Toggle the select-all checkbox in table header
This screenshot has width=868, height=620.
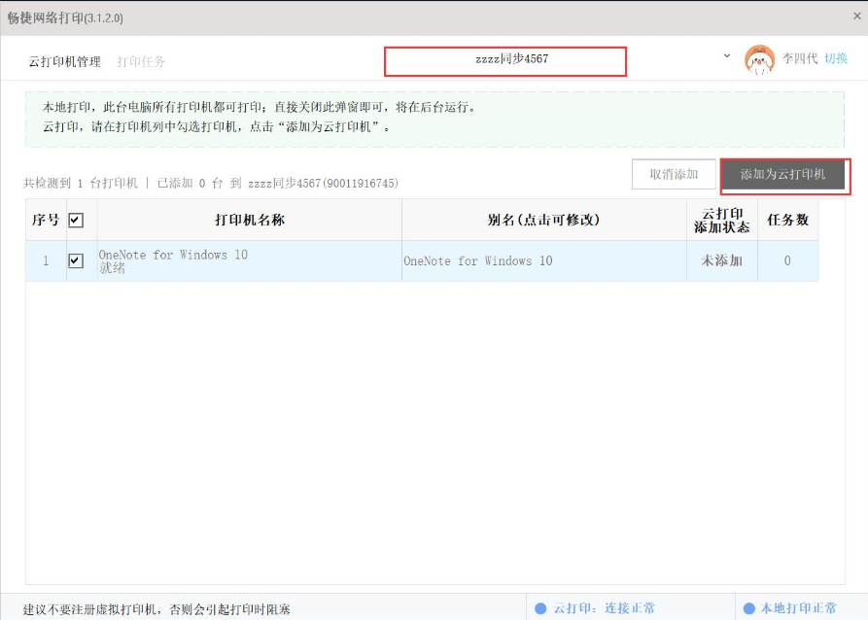[x=76, y=221]
